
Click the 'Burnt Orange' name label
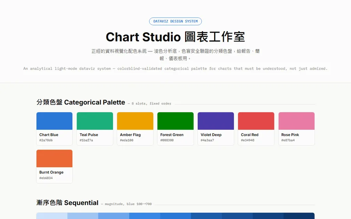point(51,172)
